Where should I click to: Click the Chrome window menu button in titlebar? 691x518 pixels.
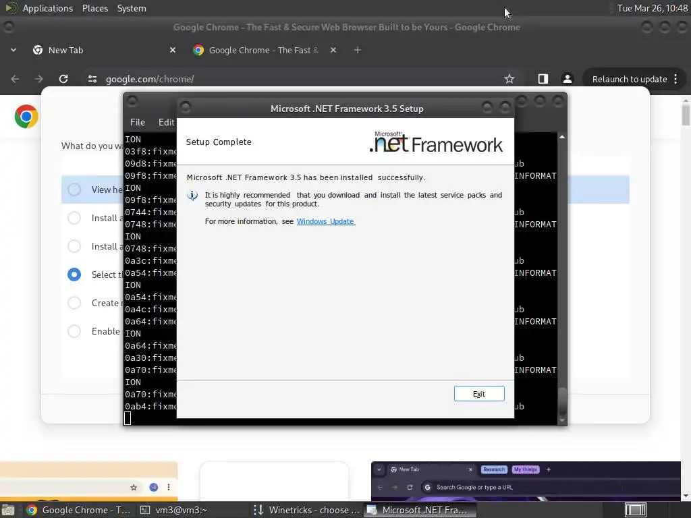8,27
